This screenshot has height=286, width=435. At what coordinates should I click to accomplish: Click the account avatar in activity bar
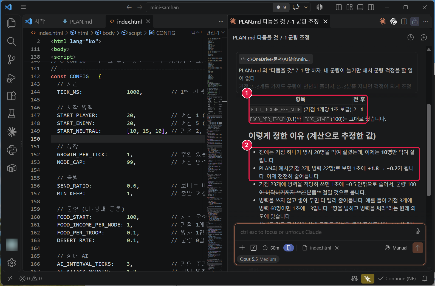click(x=12, y=245)
